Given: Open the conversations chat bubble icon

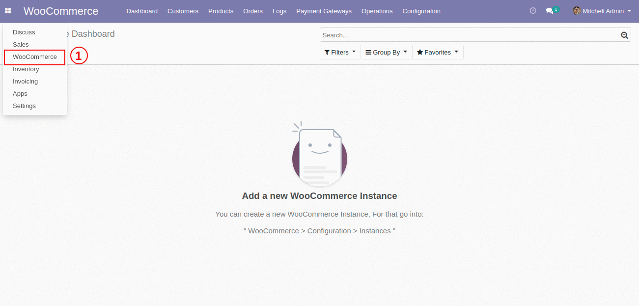Looking at the screenshot, I should pos(550,11).
